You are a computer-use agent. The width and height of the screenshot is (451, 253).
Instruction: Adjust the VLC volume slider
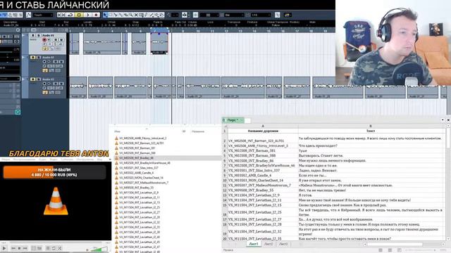point(99,249)
